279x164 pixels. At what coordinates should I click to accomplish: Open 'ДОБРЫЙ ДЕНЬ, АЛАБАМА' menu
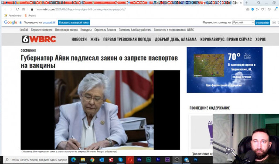pyautogui.click(x=176, y=39)
